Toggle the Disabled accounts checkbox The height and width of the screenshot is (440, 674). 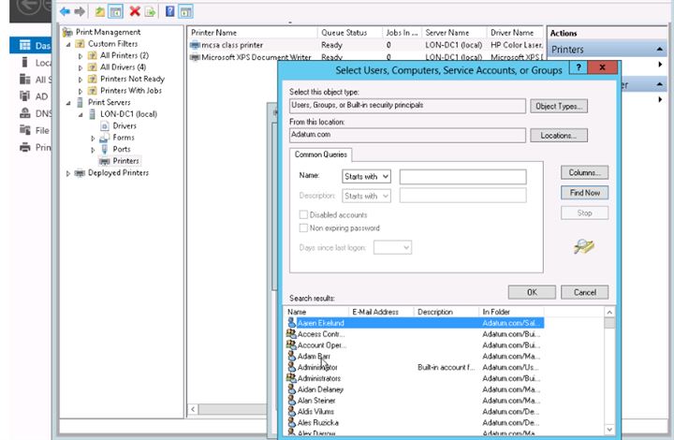click(x=303, y=214)
